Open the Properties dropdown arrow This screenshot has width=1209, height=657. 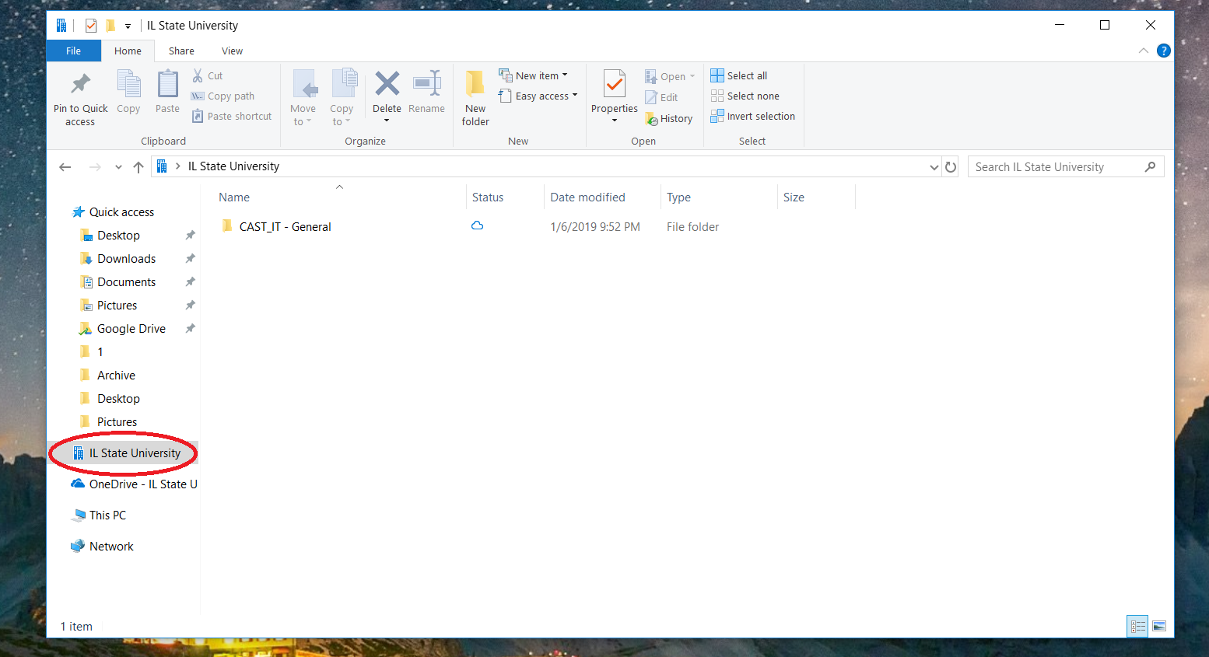pos(615,121)
